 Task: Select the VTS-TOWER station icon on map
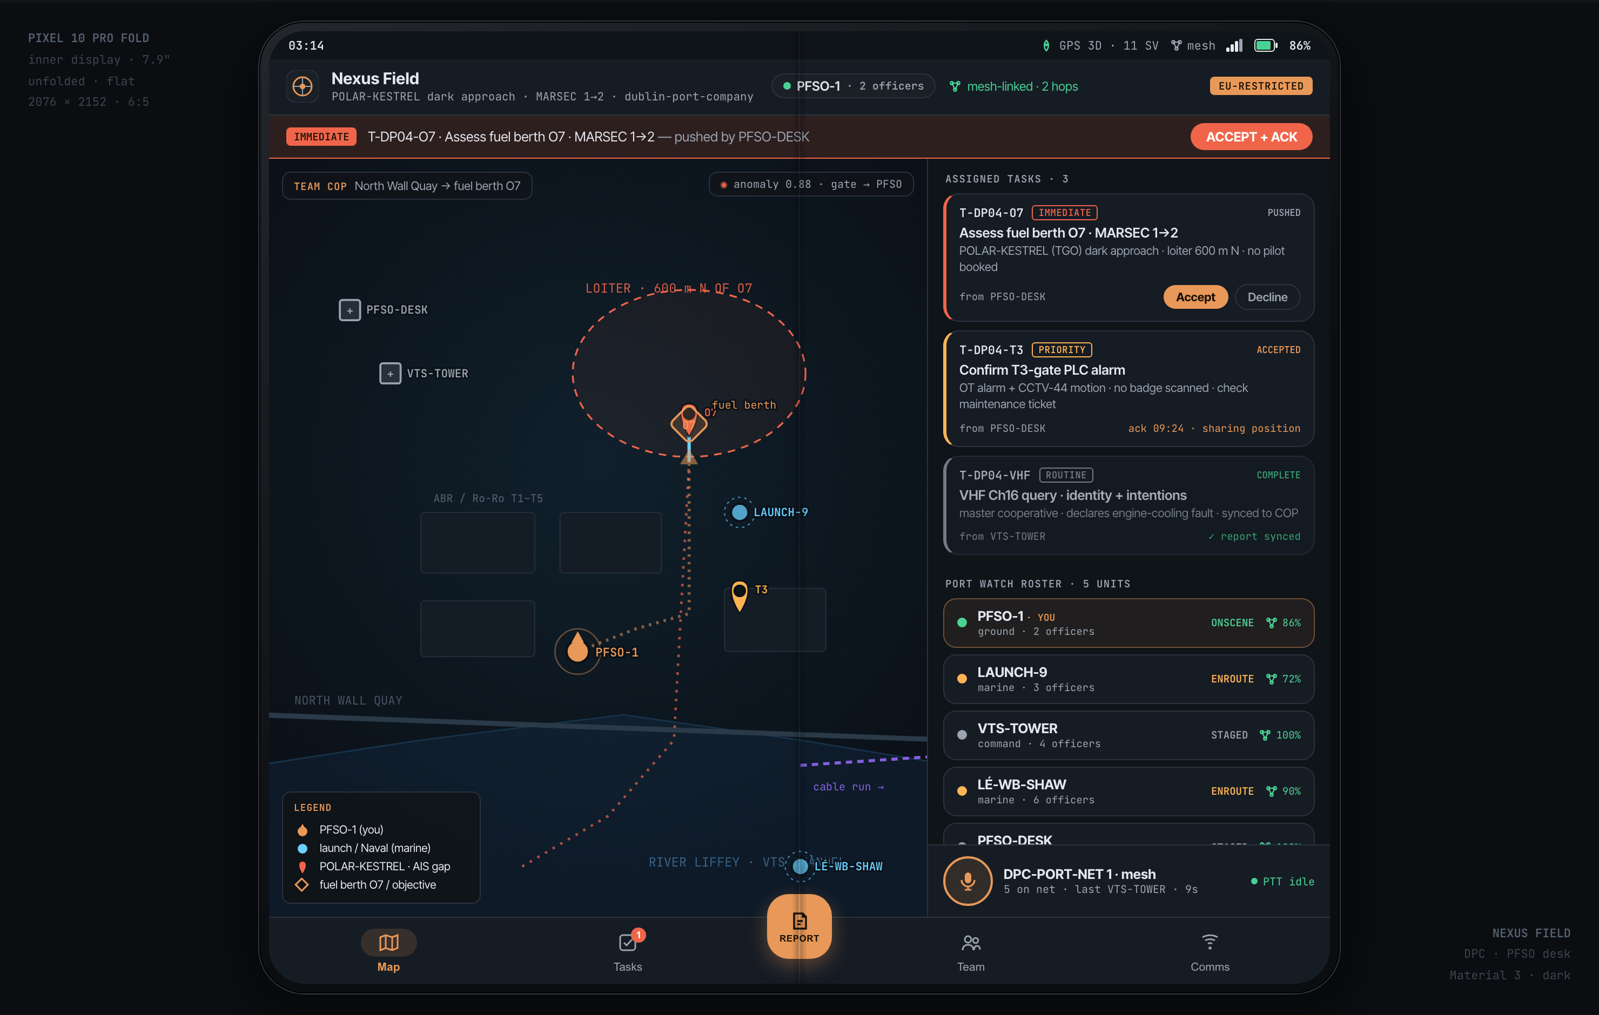tap(390, 374)
